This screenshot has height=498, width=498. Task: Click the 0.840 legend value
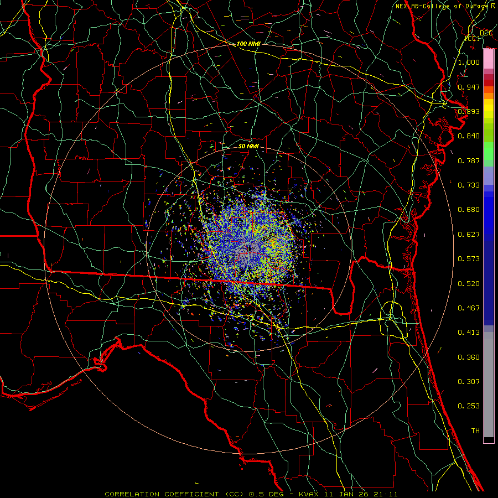pyautogui.click(x=469, y=136)
